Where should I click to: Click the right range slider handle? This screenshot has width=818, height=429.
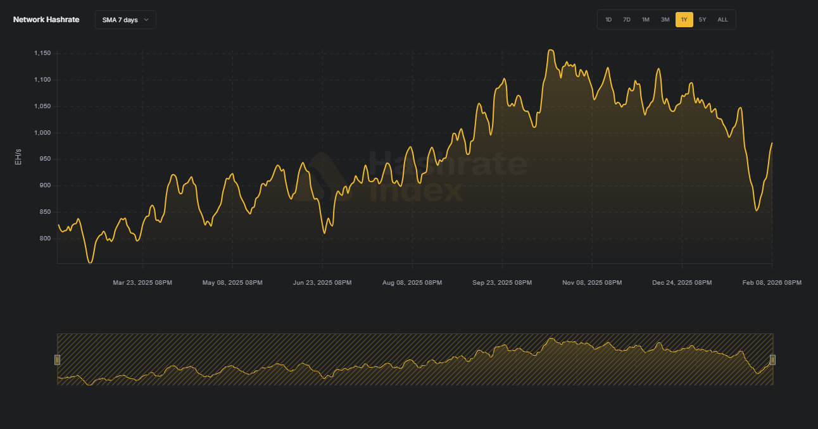tap(772, 359)
